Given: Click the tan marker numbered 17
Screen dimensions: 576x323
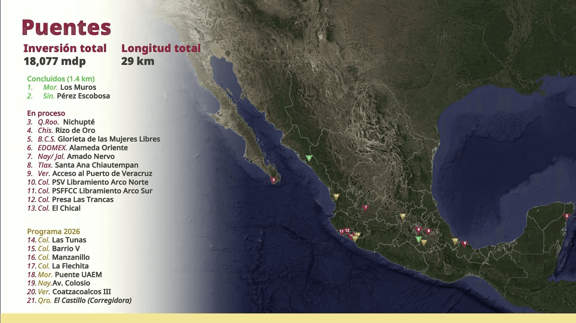Looking at the screenshot, I should (x=424, y=242).
